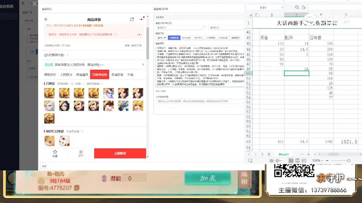The image size is (362, 203).
Task: Switch to the 家园养育 tab
Action: [x=117, y=74]
